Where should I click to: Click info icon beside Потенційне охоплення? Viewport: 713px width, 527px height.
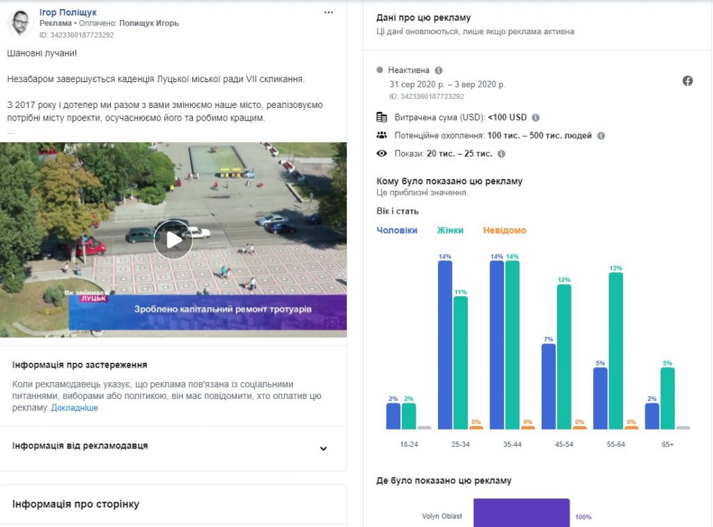(x=601, y=136)
